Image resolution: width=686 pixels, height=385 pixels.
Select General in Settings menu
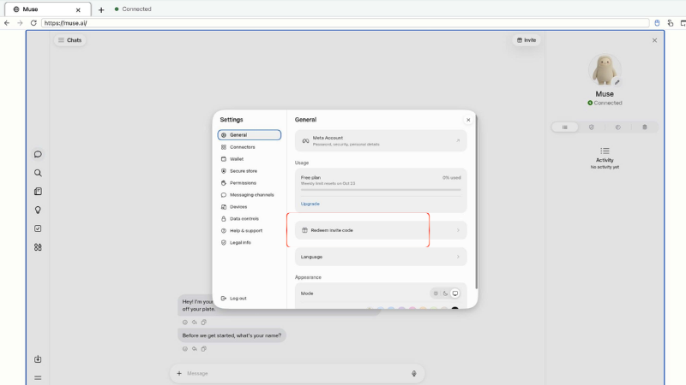(x=250, y=135)
